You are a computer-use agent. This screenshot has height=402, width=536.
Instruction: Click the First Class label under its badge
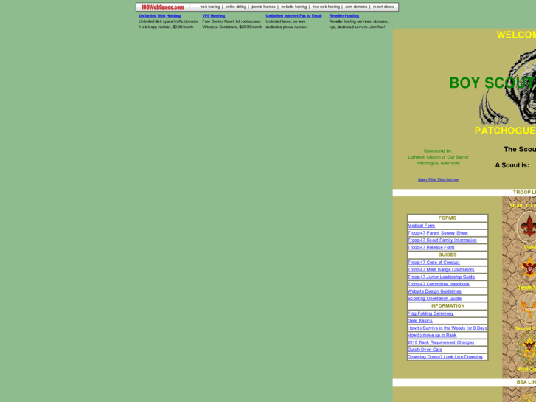[x=526, y=369]
